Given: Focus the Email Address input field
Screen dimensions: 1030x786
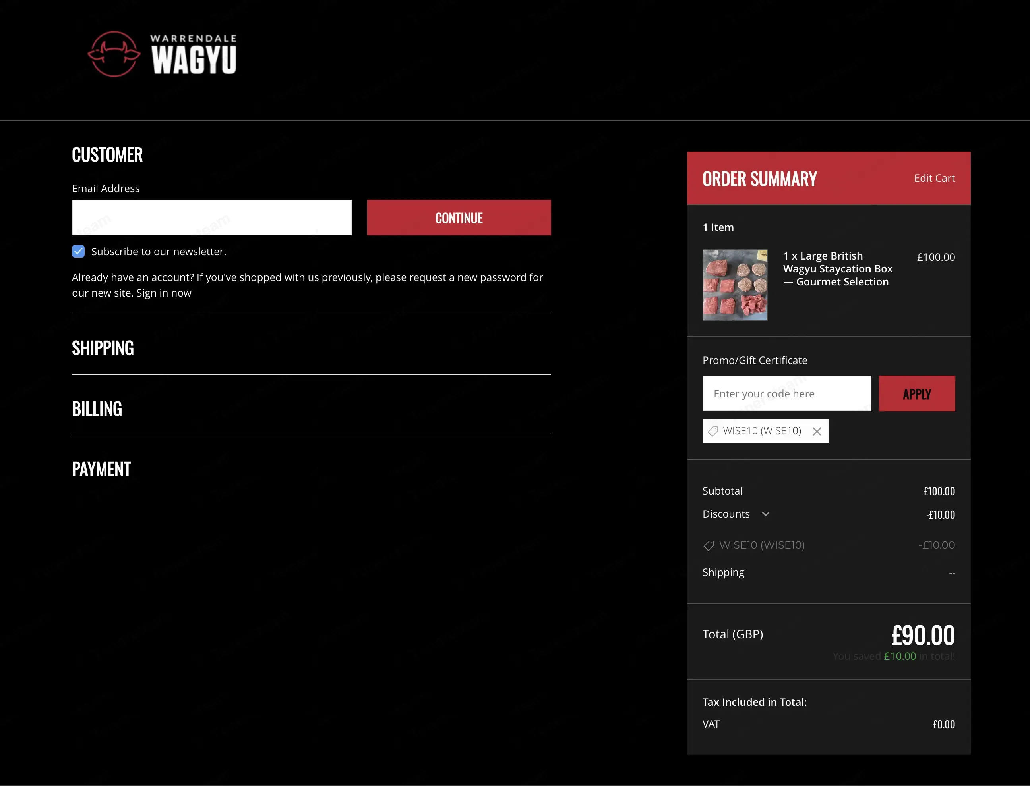Looking at the screenshot, I should click(x=212, y=218).
